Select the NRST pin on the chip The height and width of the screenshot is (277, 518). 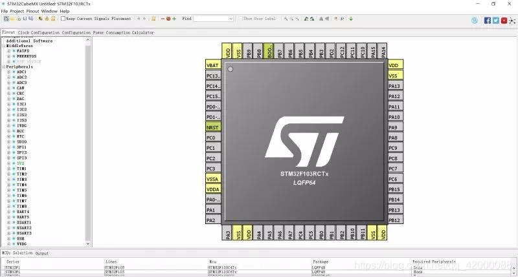pyautogui.click(x=213, y=127)
